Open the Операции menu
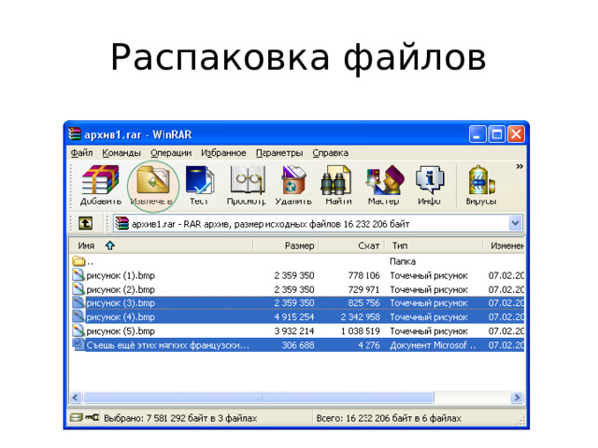598x448 pixels. (x=171, y=153)
